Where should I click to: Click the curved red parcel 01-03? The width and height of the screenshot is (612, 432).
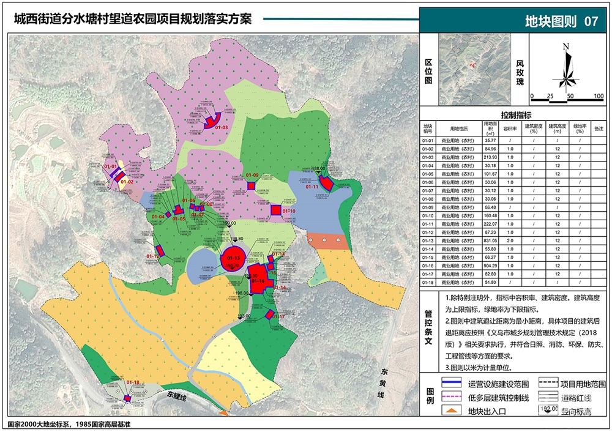point(213,121)
